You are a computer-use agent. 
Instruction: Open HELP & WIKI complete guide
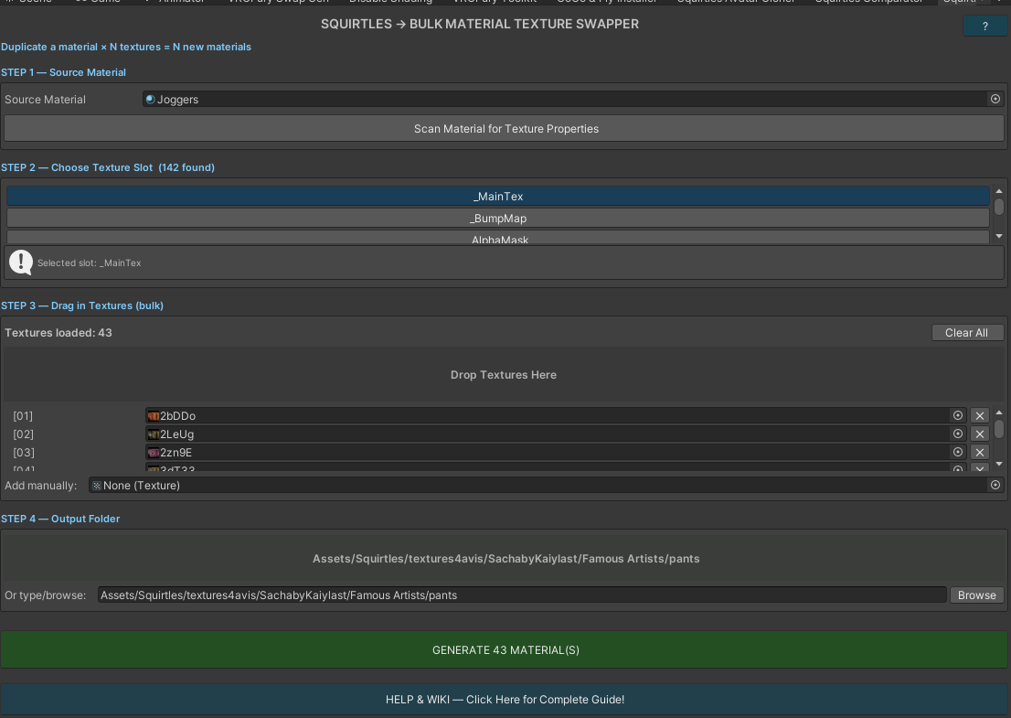tap(505, 700)
